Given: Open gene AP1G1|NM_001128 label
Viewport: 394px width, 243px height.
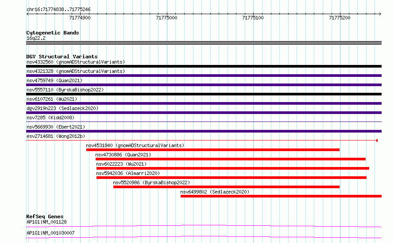Looking at the screenshot, I should click(x=46, y=222).
